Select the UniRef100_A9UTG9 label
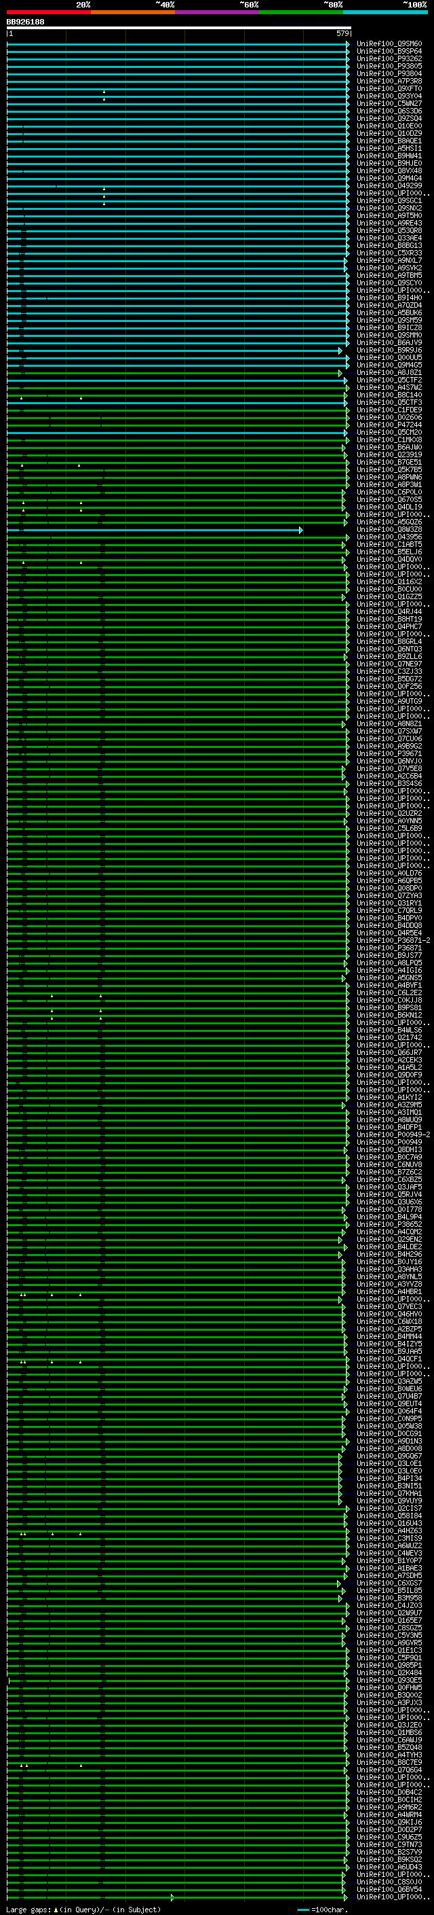The width and height of the screenshot is (434, 1915). (389, 701)
